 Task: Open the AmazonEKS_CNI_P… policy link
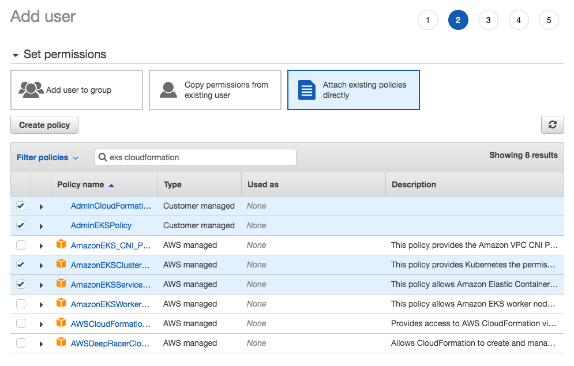coord(111,246)
